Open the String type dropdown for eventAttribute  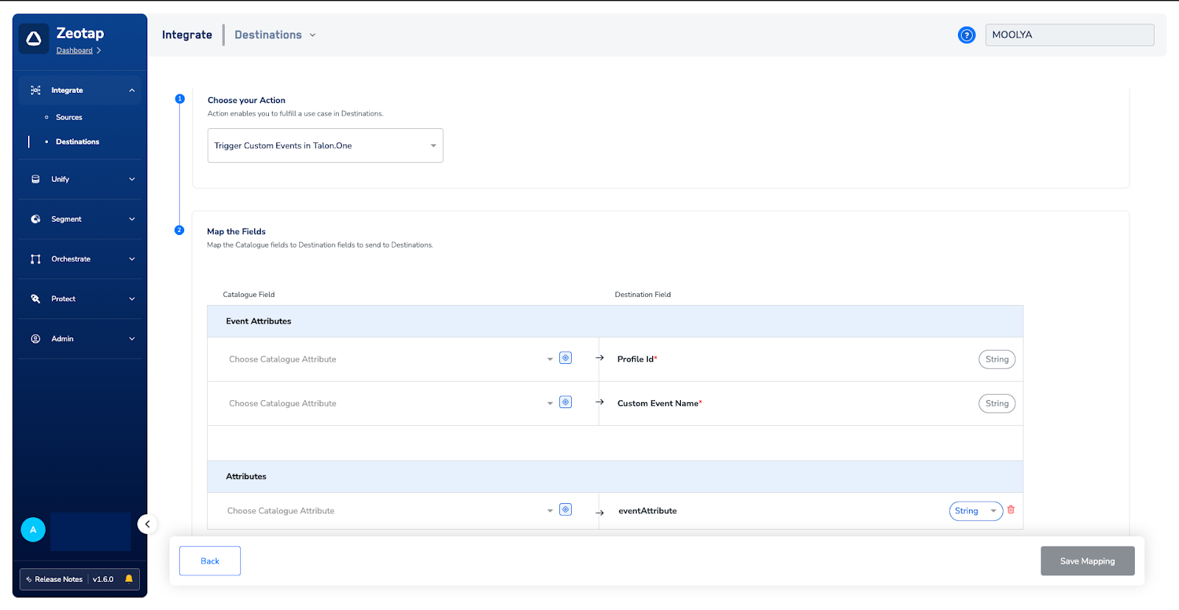click(x=976, y=511)
